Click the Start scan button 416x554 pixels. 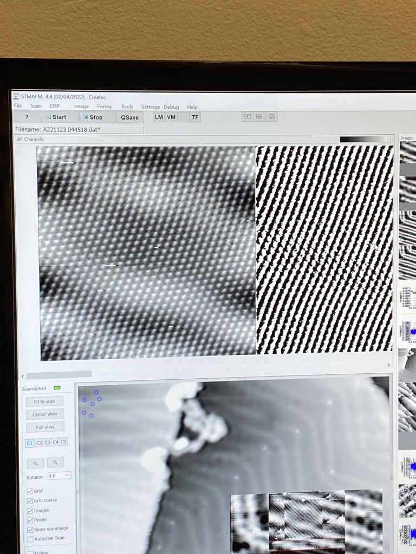point(56,117)
